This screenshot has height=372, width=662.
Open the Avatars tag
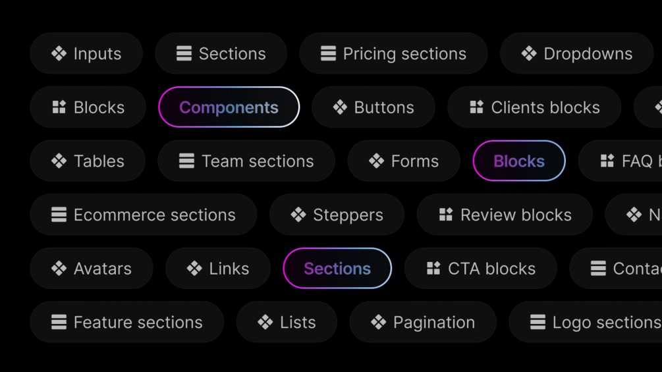[91, 268]
